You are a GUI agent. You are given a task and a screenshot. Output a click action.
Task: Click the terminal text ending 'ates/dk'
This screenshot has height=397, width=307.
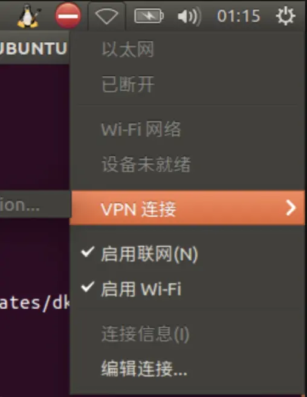pyautogui.click(x=34, y=303)
